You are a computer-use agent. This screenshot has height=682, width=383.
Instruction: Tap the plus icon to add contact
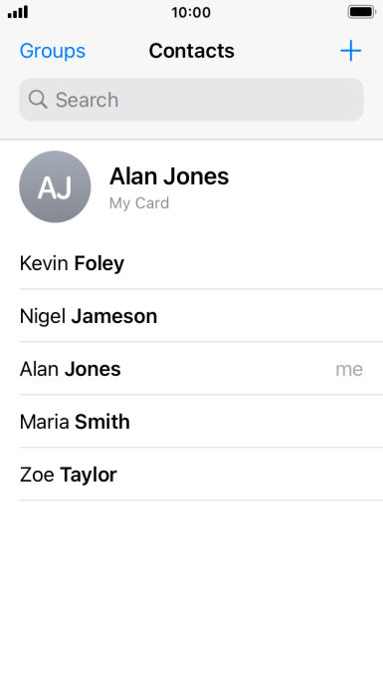350,51
